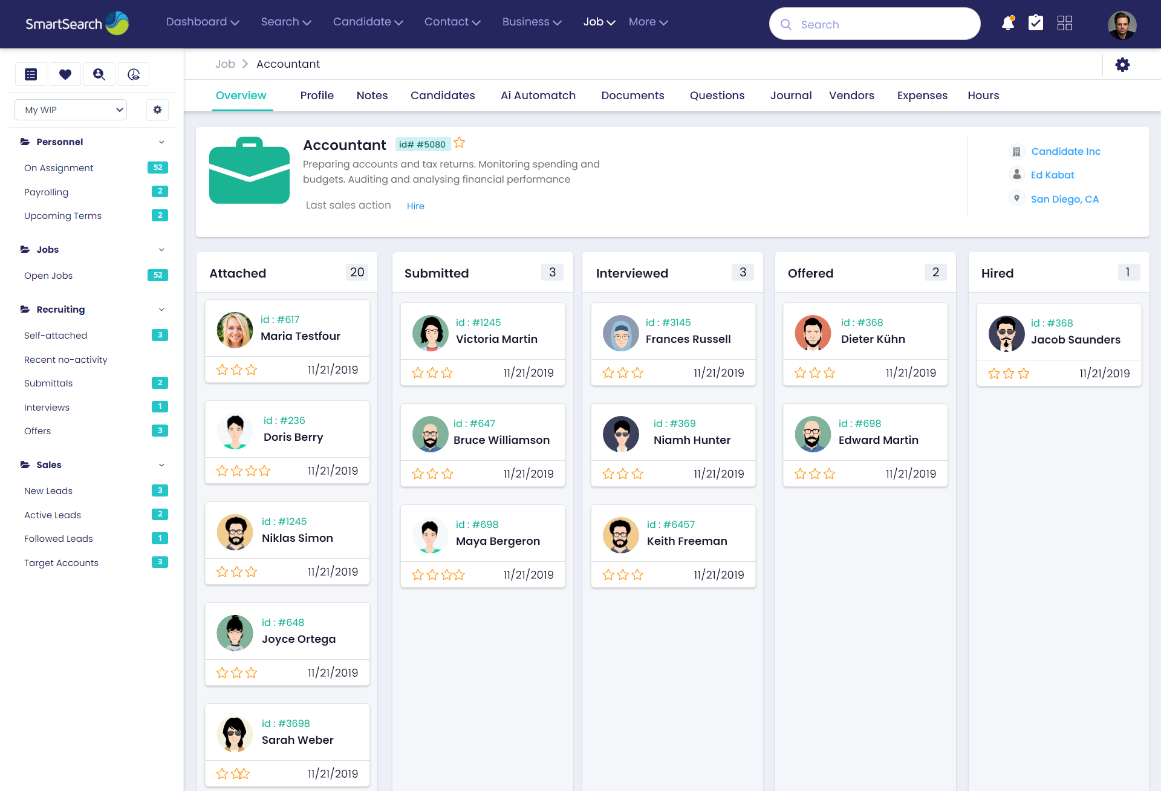Open the notifications bell icon
This screenshot has height=791, width=1161.
[1007, 24]
